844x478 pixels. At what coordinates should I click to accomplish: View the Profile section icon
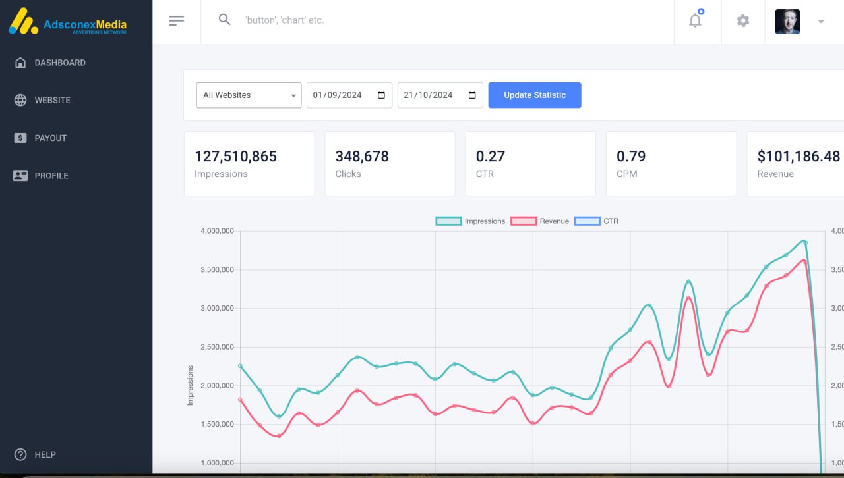pos(20,175)
